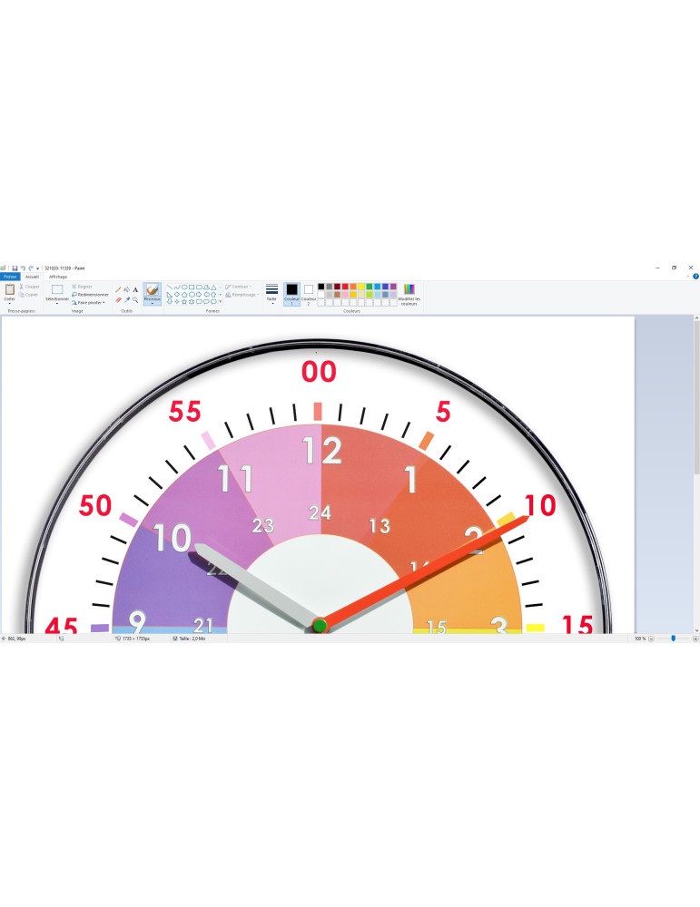Open the Fichier menu
This screenshot has height=907, width=700.
click(10, 276)
